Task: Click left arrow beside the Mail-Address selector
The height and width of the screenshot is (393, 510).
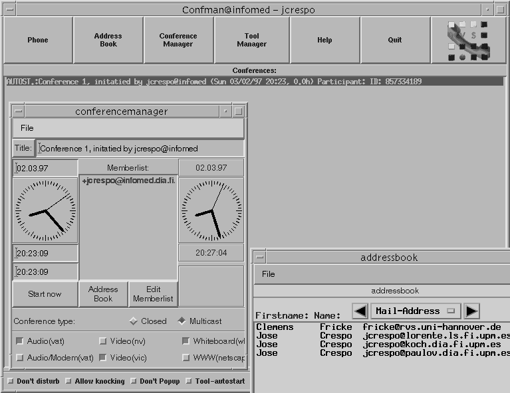Action: pos(360,311)
